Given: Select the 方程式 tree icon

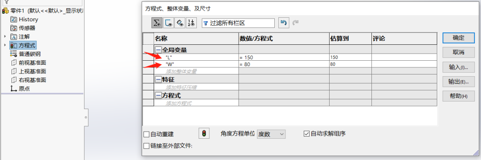Looking at the screenshot, I should click(x=14, y=46).
